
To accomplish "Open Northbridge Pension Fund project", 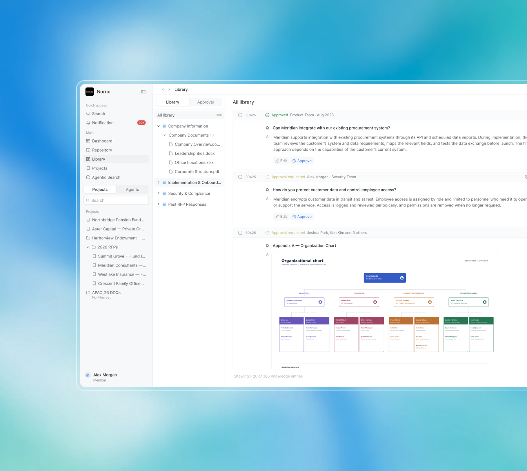I will tap(116, 220).
